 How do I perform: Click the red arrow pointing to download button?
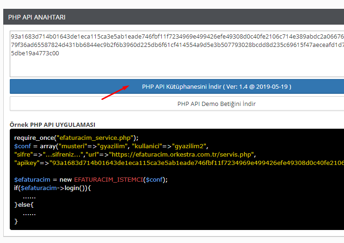coord(115,92)
